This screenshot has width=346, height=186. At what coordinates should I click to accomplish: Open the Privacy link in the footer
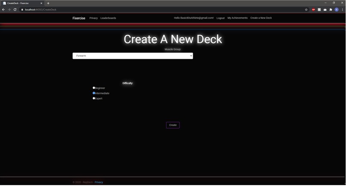pos(99,182)
